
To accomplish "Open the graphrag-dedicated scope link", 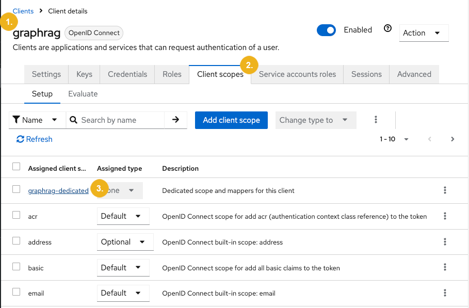I will (58, 190).
